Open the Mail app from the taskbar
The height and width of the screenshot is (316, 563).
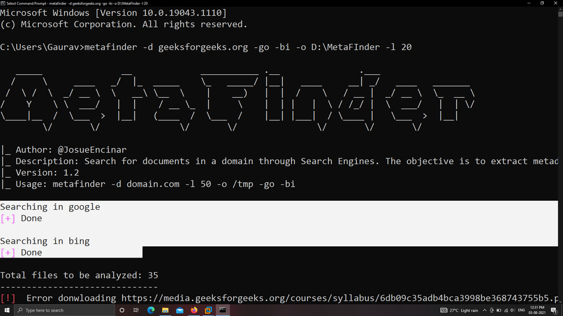point(180,310)
